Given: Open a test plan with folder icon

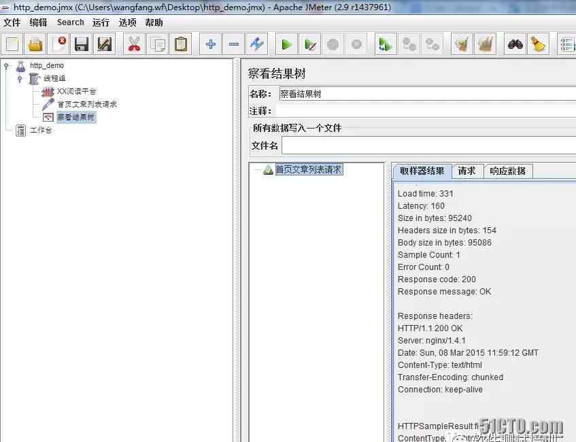Looking at the screenshot, I should [35, 44].
